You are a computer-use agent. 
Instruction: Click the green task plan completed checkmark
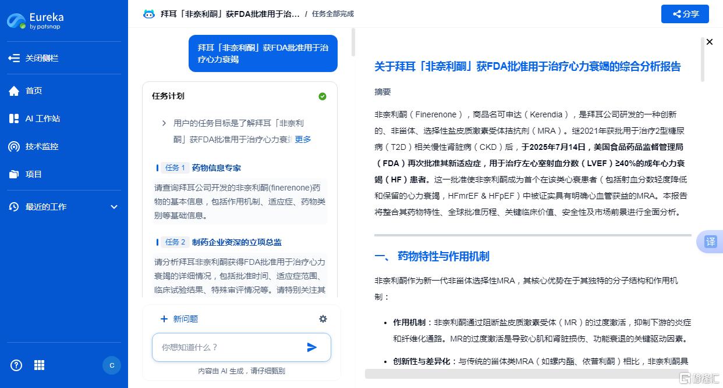tap(322, 96)
